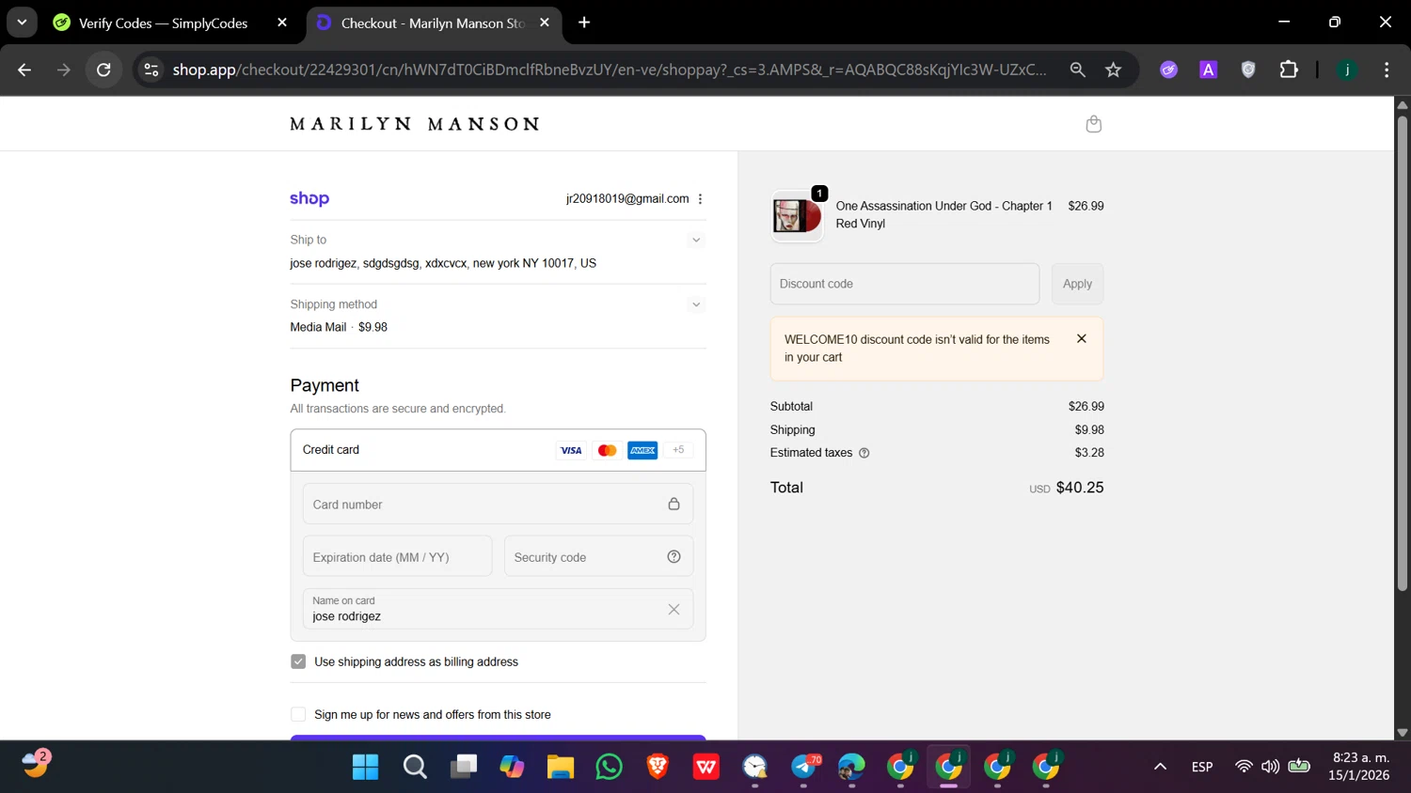
Task: Go back to previous page
Action: tap(24, 70)
